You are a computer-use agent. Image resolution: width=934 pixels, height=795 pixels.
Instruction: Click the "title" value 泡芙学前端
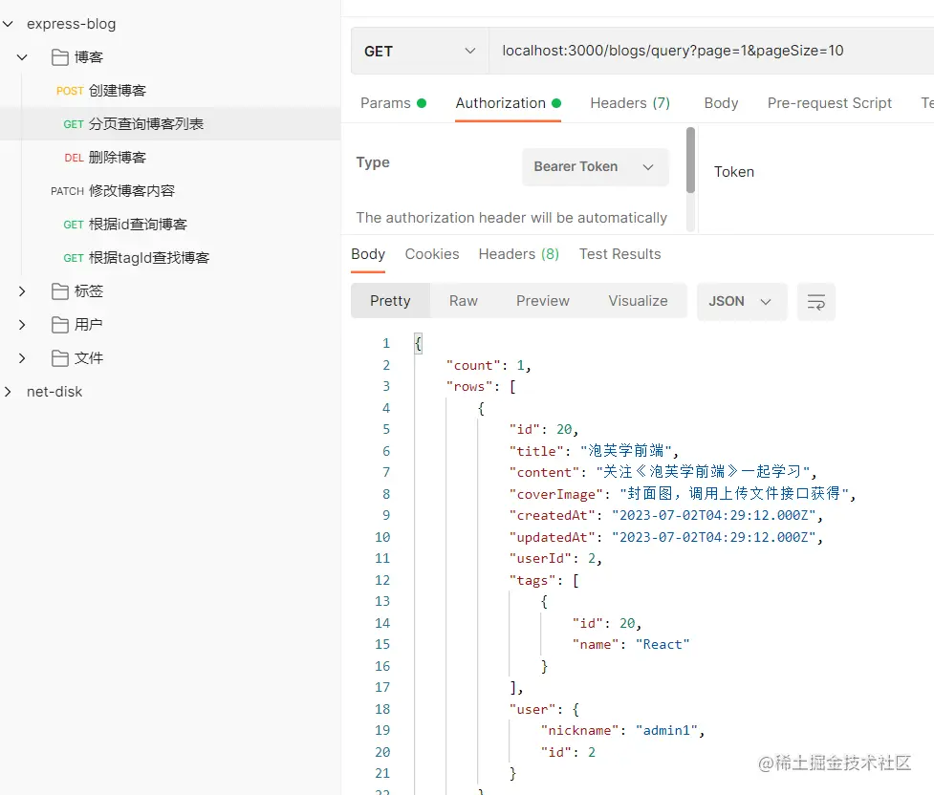coord(625,451)
